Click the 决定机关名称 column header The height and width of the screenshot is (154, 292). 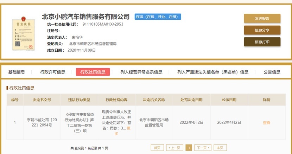[x=154, y=100]
